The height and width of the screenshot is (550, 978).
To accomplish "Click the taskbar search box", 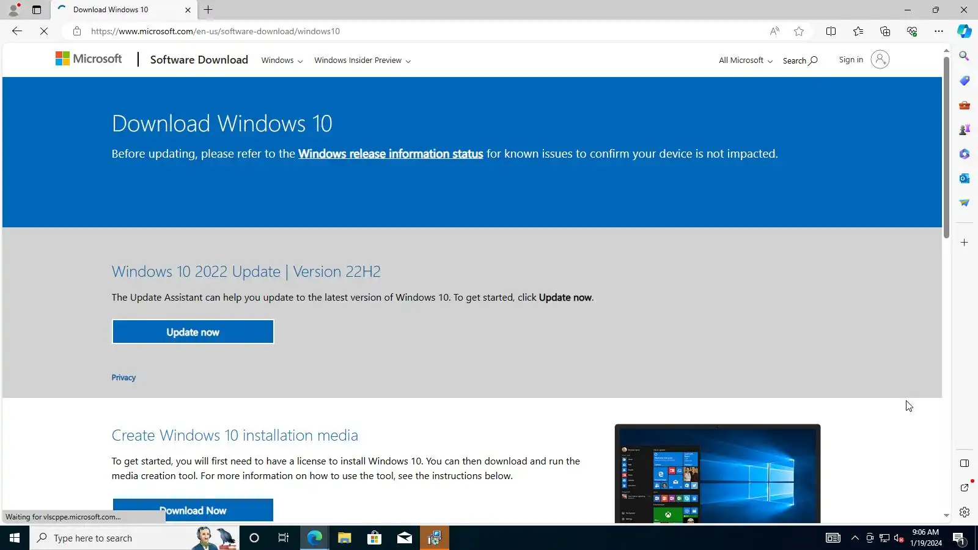I will (134, 538).
